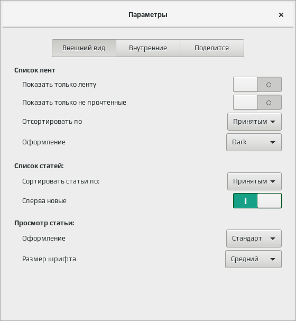
Task: Open the Отсортировать по dropdown
Action: pos(254,122)
